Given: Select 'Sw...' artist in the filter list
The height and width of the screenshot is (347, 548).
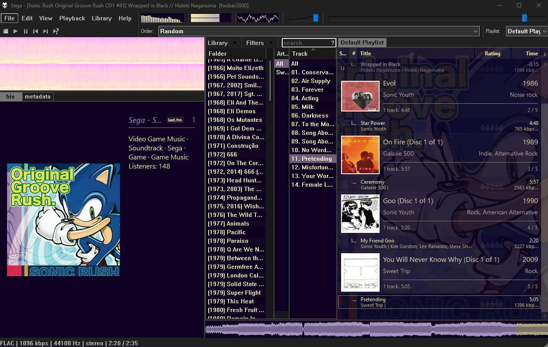Looking at the screenshot, I should point(281,72).
